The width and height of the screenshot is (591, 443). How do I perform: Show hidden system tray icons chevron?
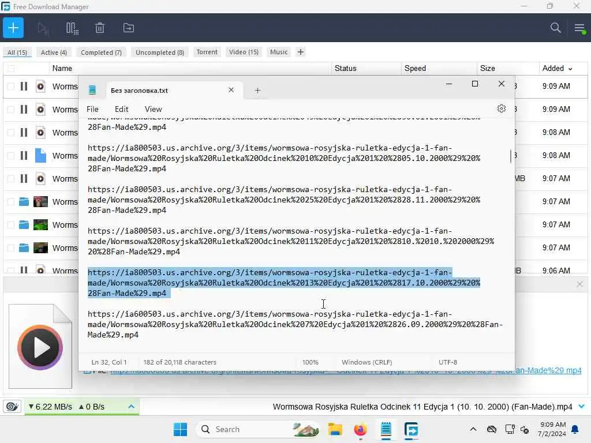point(473,429)
